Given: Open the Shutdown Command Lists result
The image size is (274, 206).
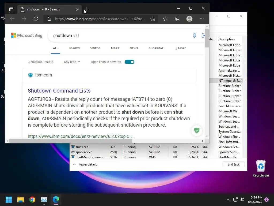Looking at the screenshot, I should (x=59, y=91).
